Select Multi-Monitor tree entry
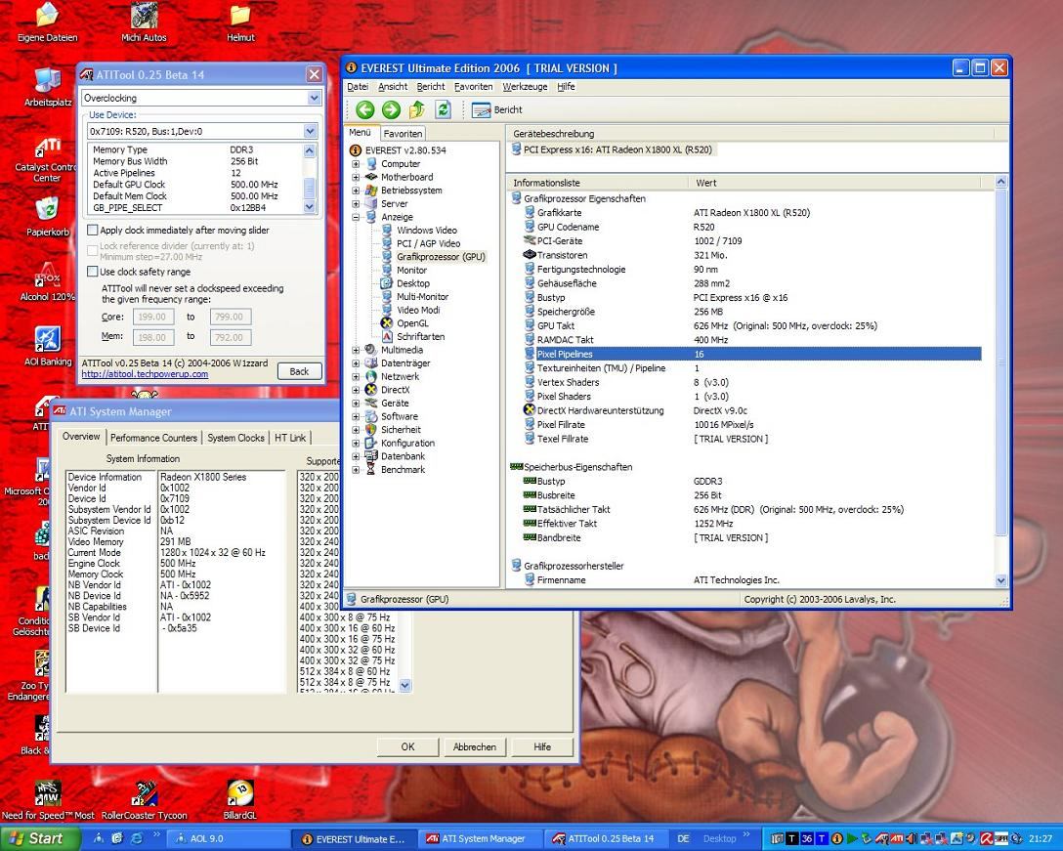This screenshot has width=1063, height=851. 422,296
